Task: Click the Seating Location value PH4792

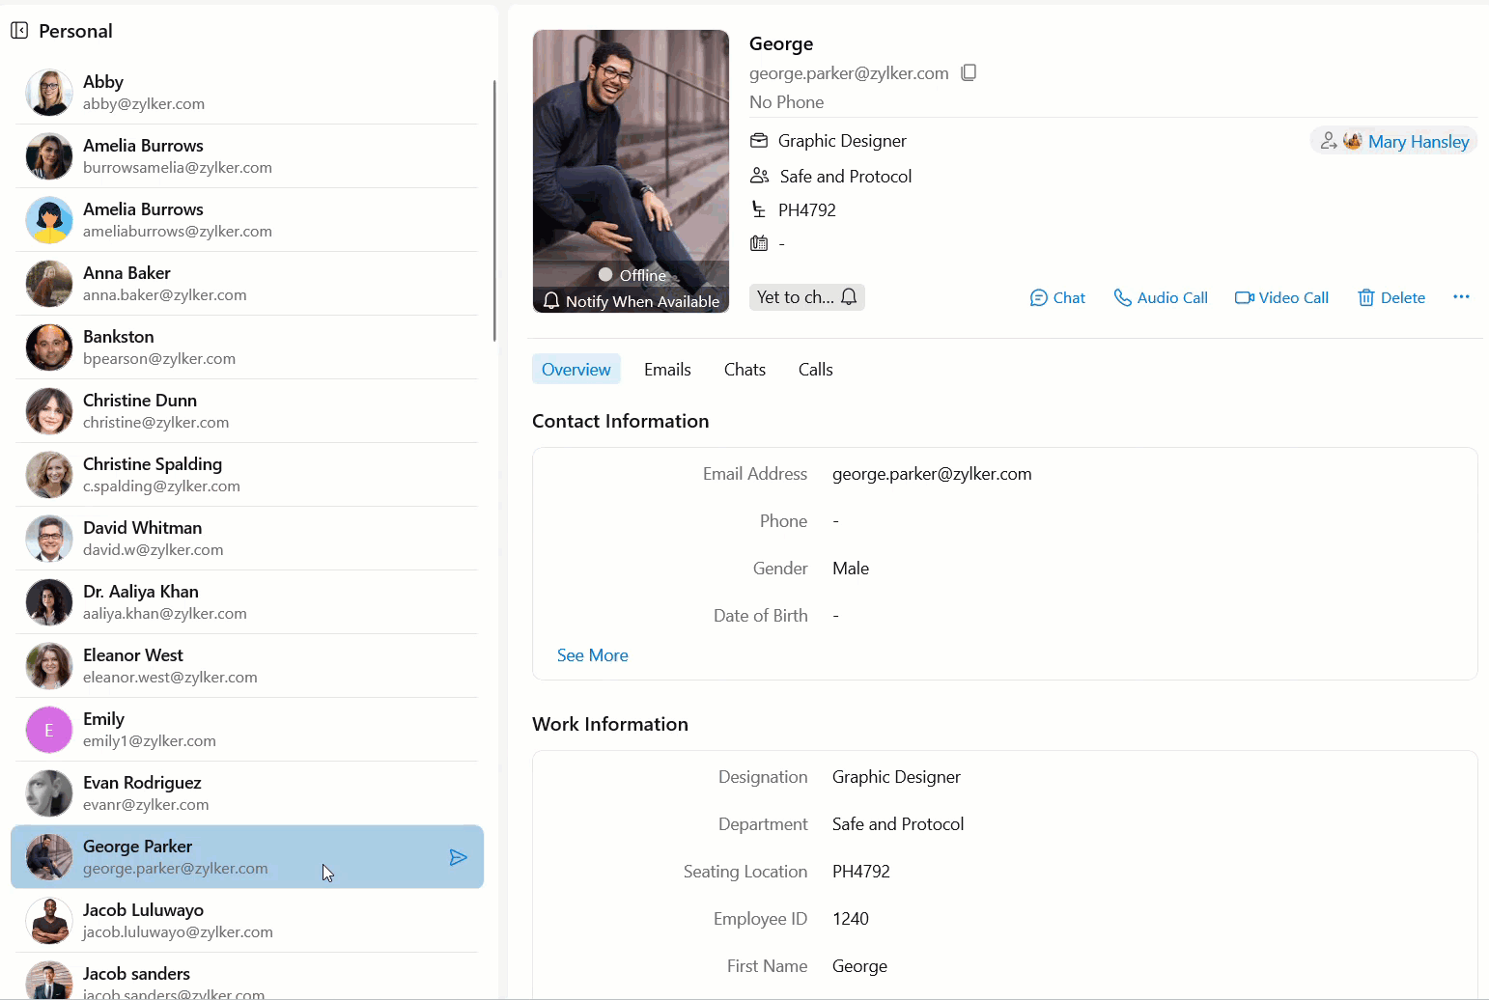Action: tap(861, 872)
